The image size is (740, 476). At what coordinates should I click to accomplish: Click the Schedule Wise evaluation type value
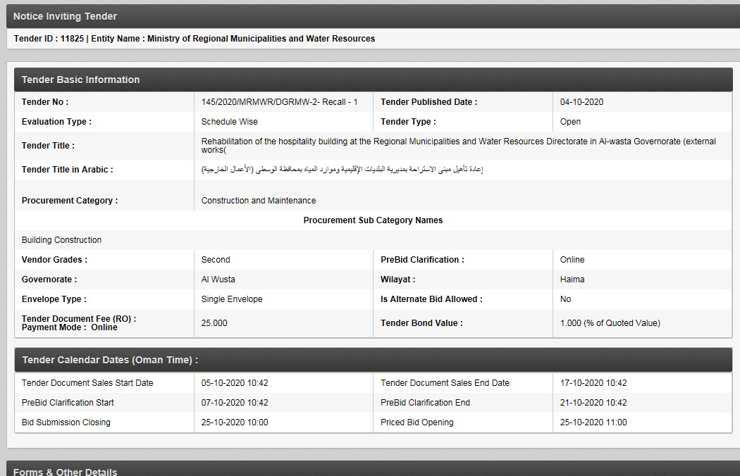point(229,122)
